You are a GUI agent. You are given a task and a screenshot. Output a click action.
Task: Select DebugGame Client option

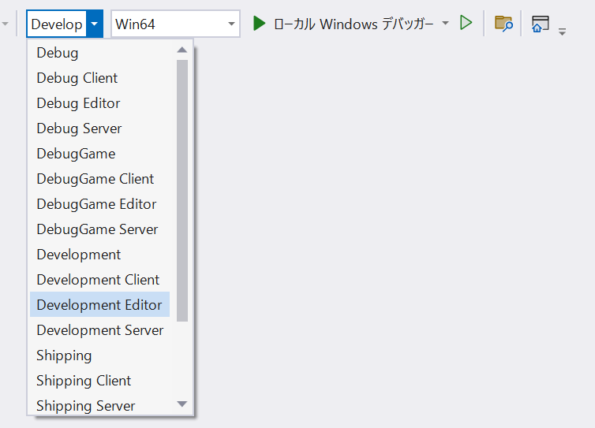tap(99, 179)
